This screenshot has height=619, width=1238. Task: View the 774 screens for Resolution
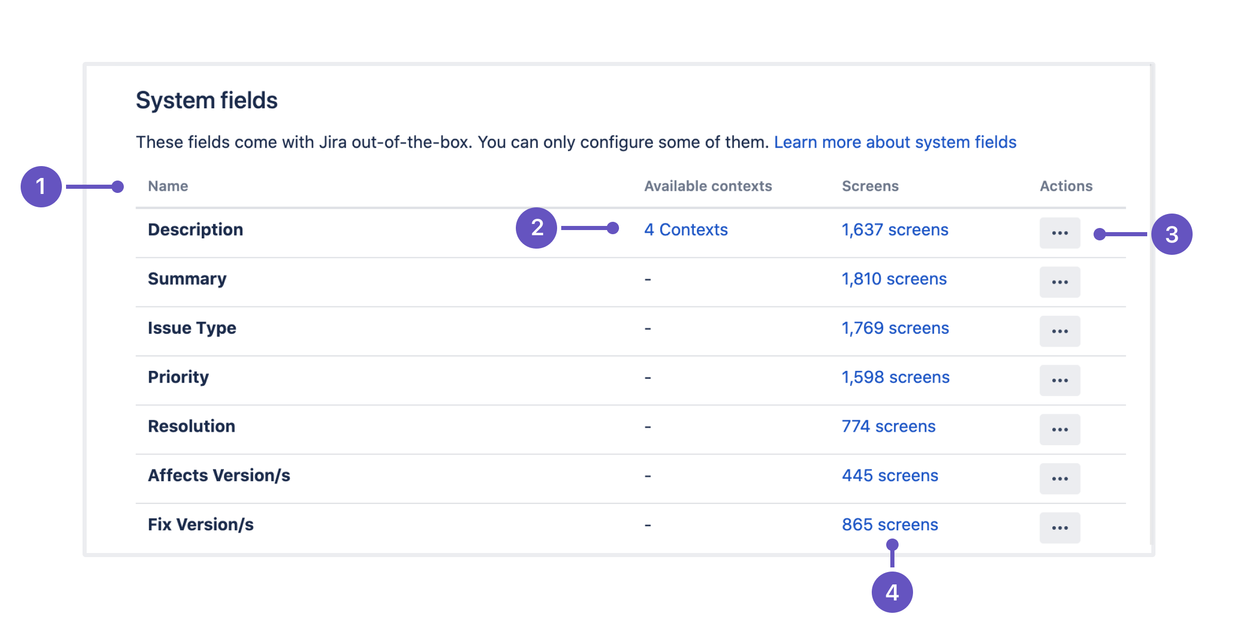tap(888, 426)
